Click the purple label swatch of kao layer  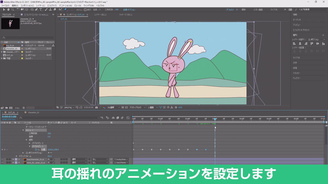click(x=16, y=159)
